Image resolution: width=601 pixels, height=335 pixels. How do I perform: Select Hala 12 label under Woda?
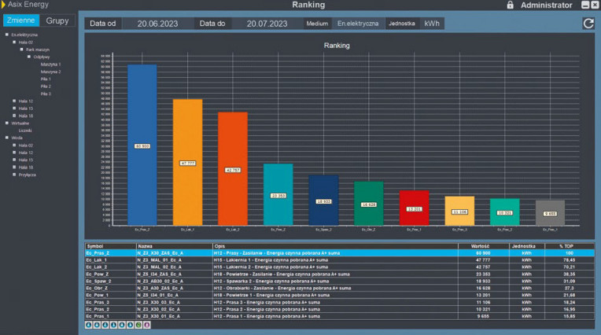click(x=26, y=153)
